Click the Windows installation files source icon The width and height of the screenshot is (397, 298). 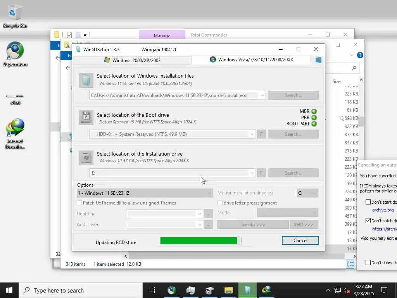click(x=86, y=80)
